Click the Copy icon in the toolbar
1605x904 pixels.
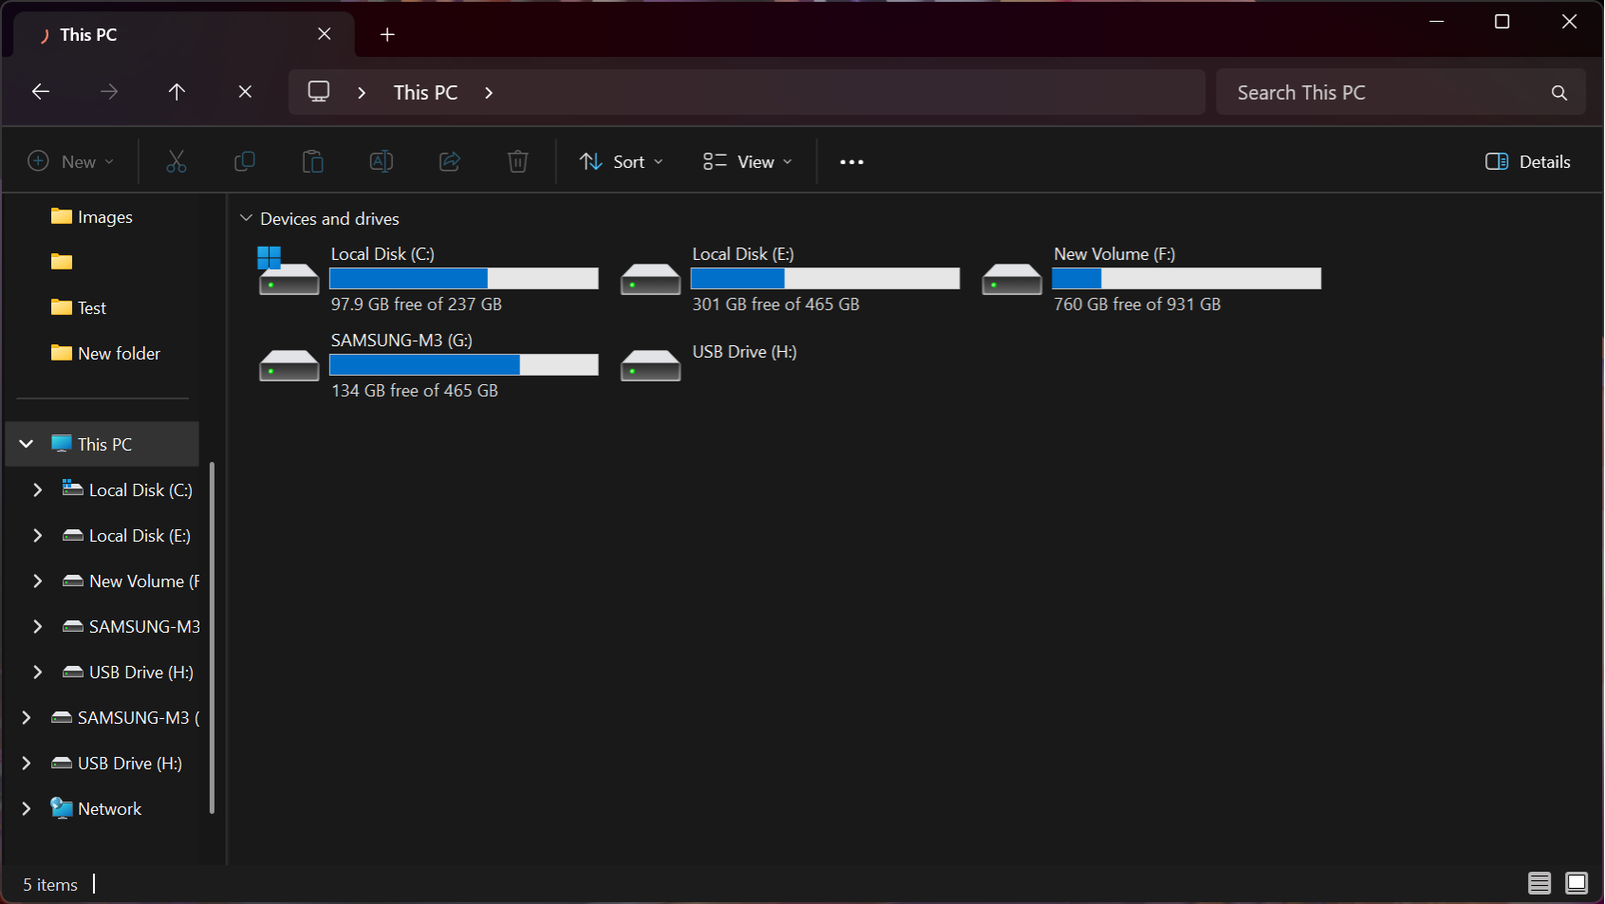[244, 161]
